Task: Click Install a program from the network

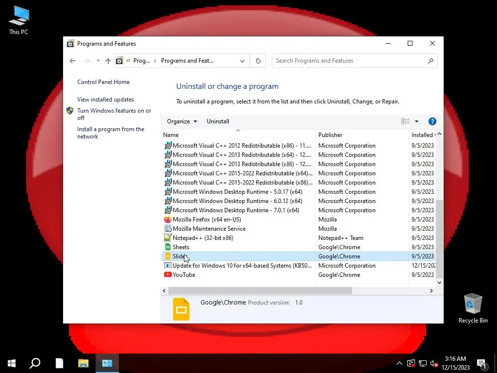Action: click(111, 133)
